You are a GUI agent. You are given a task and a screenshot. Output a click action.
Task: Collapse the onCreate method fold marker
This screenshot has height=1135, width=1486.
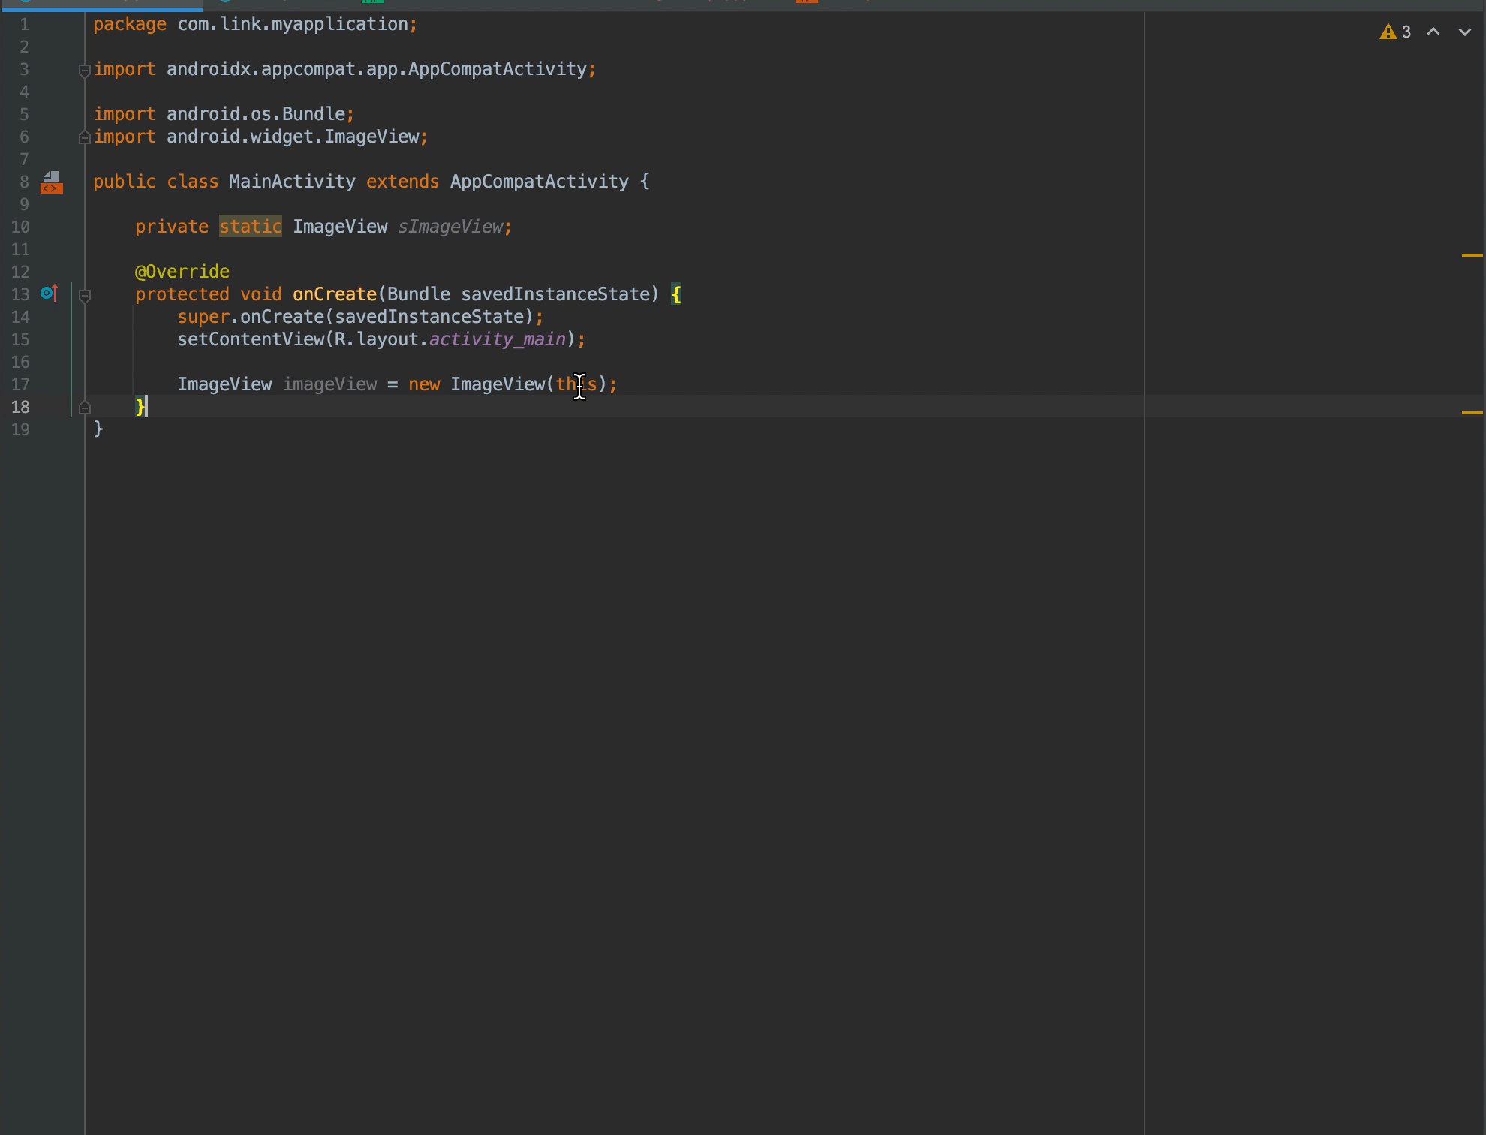pyautogui.click(x=85, y=295)
